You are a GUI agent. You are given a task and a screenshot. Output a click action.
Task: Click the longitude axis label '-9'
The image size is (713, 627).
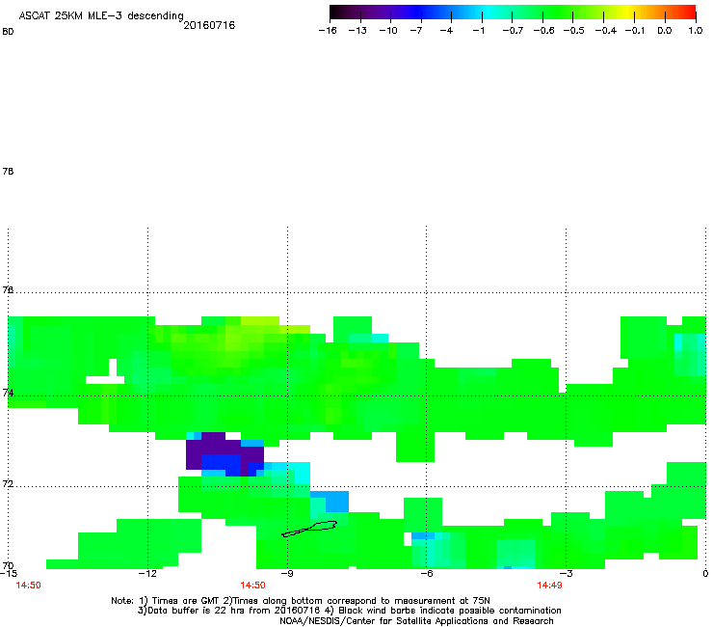(x=287, y=573)
